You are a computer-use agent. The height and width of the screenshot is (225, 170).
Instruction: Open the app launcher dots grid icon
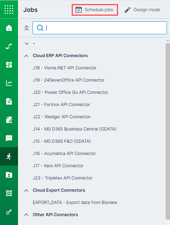tap(9, 10)
